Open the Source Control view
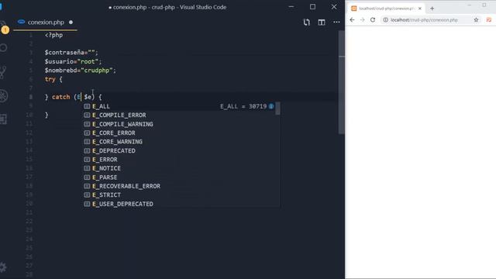 3,72
